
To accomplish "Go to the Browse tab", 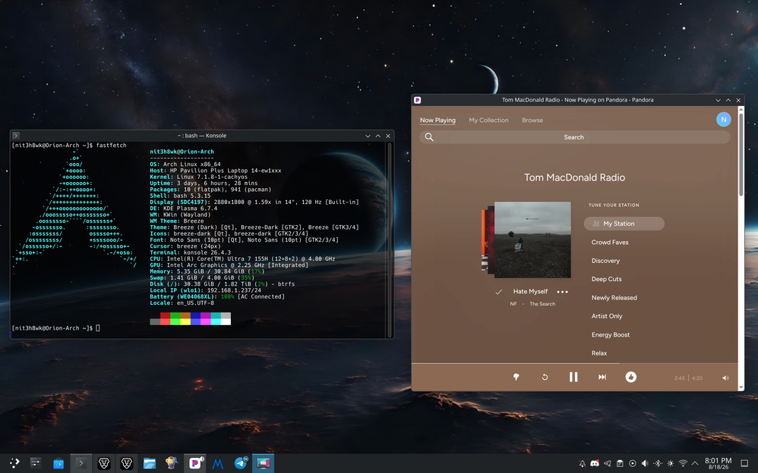I will [x=532, y=121].
